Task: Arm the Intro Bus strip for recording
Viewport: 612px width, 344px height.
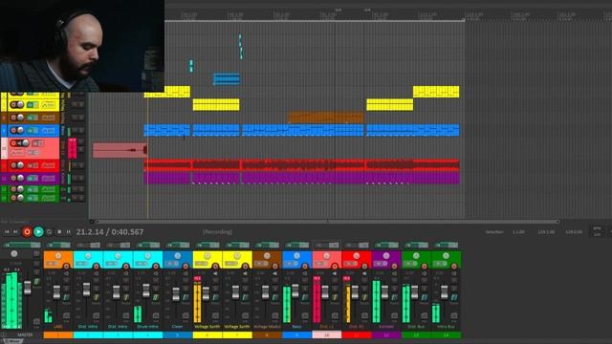Action: 454,267
